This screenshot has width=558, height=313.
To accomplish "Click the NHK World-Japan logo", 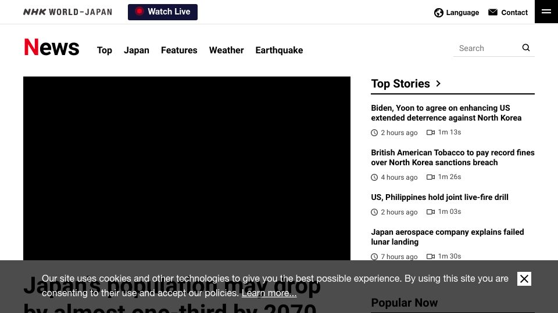I will pos(67,12).
